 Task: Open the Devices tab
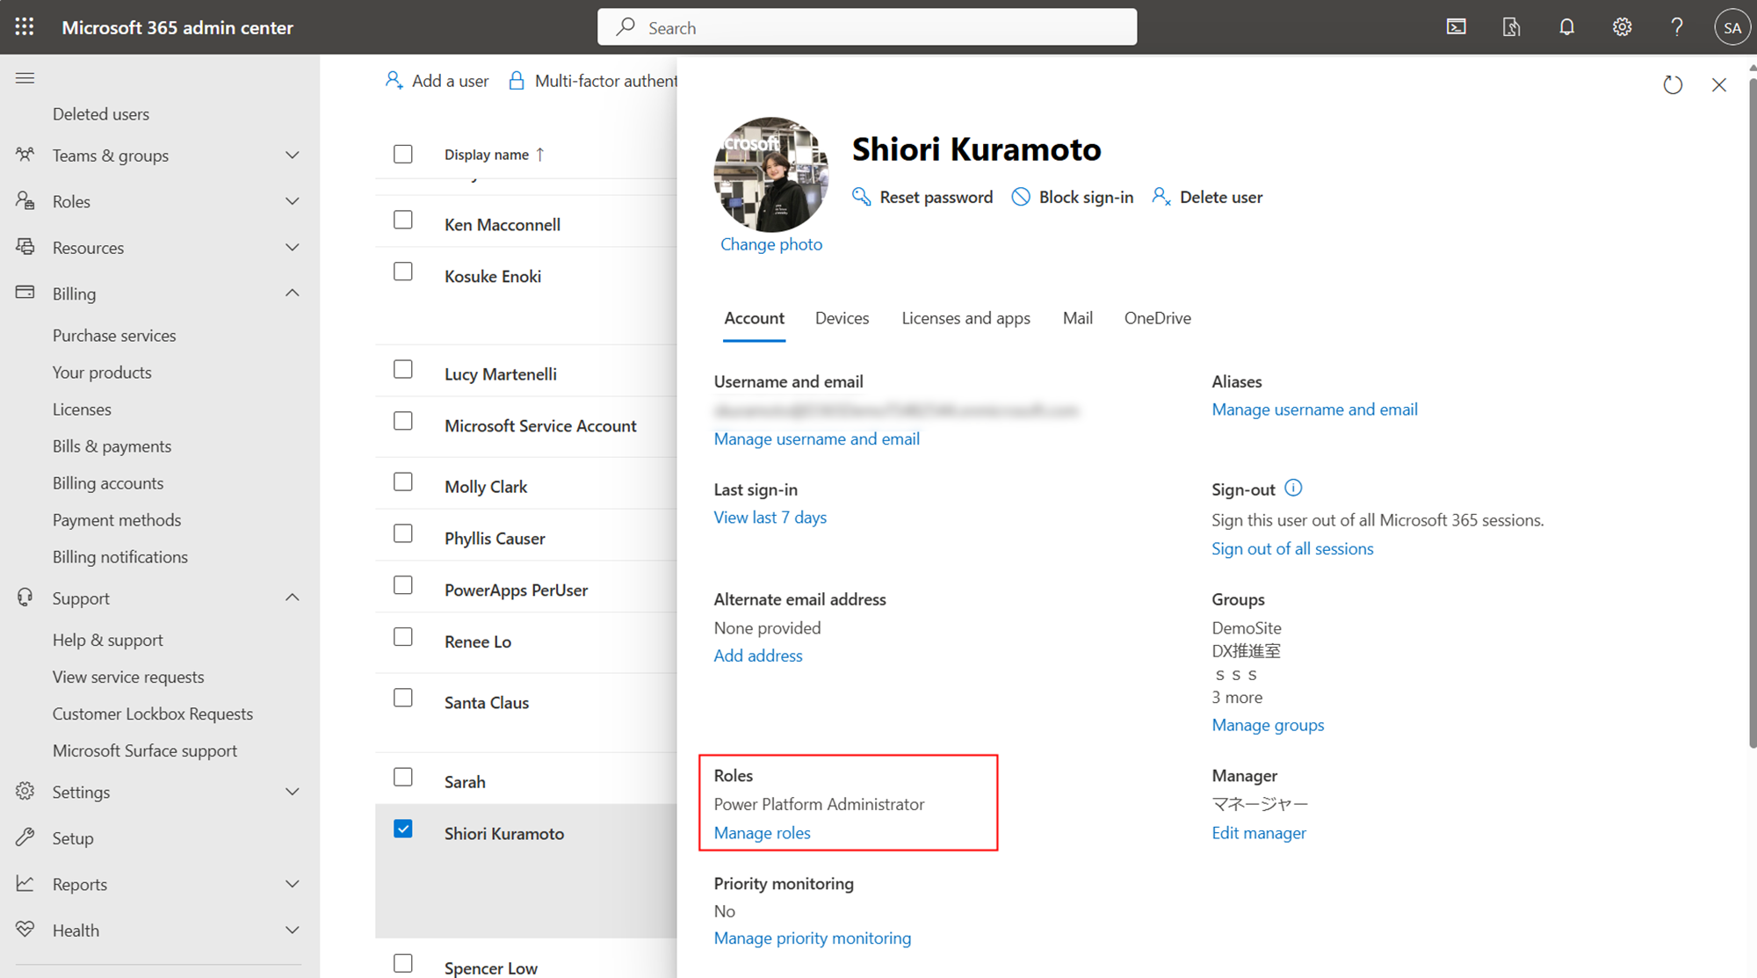[842, 318]
